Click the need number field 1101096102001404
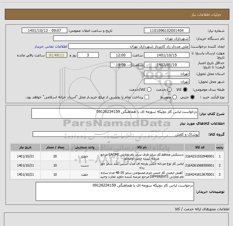The image size is (233, 226). 166,30
